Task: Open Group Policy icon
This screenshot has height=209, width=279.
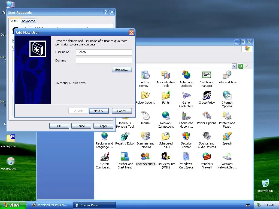Action: [207, 98]
